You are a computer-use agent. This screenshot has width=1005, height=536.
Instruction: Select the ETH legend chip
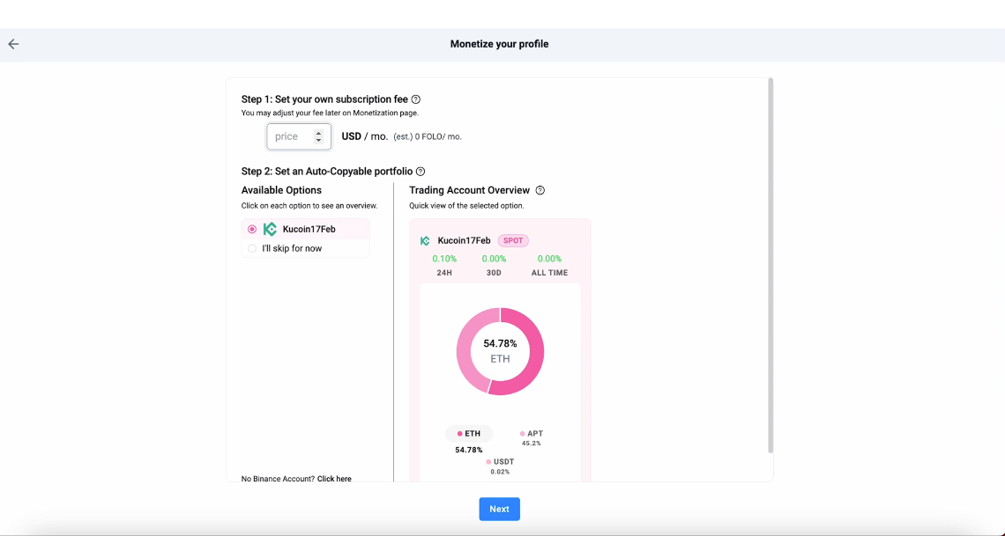469,434
